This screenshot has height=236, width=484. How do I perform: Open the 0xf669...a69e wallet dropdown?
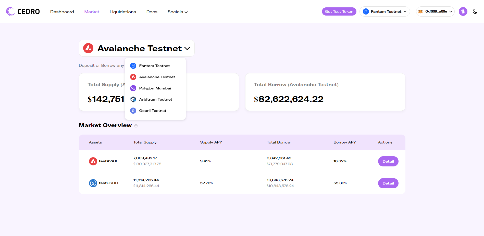click(435, 11)
